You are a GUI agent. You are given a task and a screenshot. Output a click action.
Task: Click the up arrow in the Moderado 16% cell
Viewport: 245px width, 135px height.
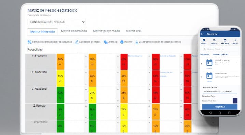pyautogui.click(x=86, y=73)
